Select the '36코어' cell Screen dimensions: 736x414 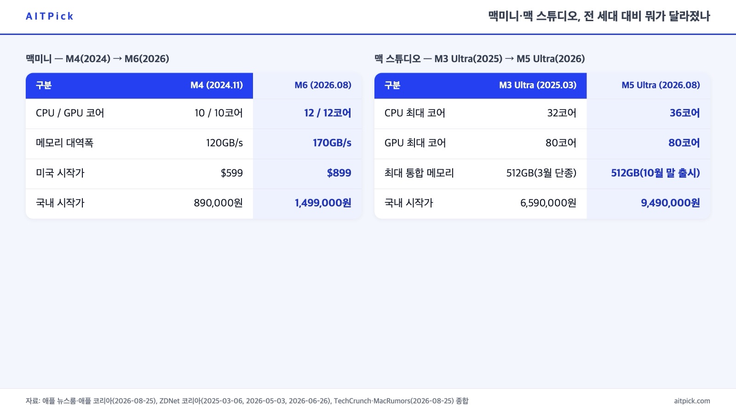[685, 113]
